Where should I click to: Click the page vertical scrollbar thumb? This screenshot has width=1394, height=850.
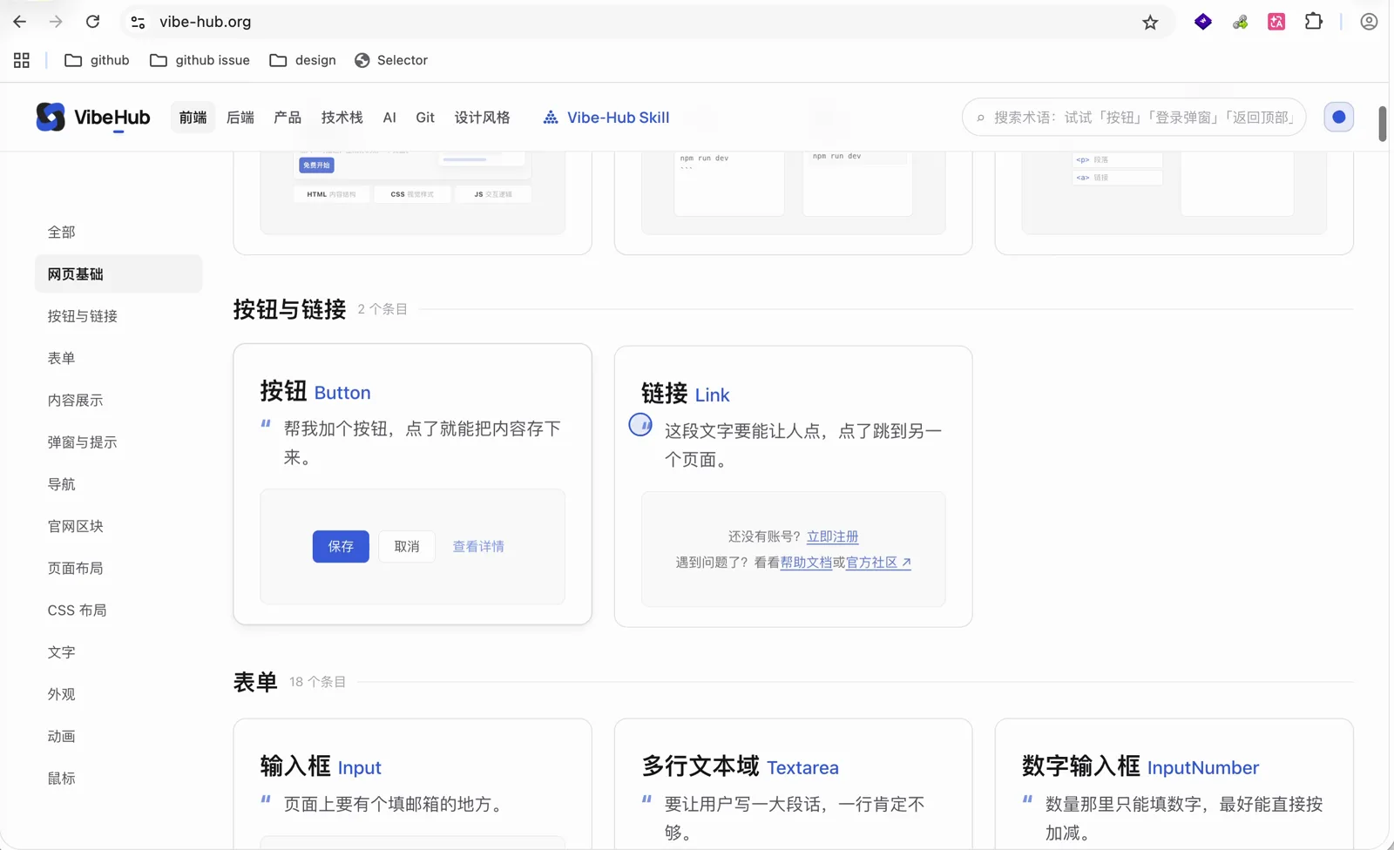pyautogui.click(x=1382, y=124)
